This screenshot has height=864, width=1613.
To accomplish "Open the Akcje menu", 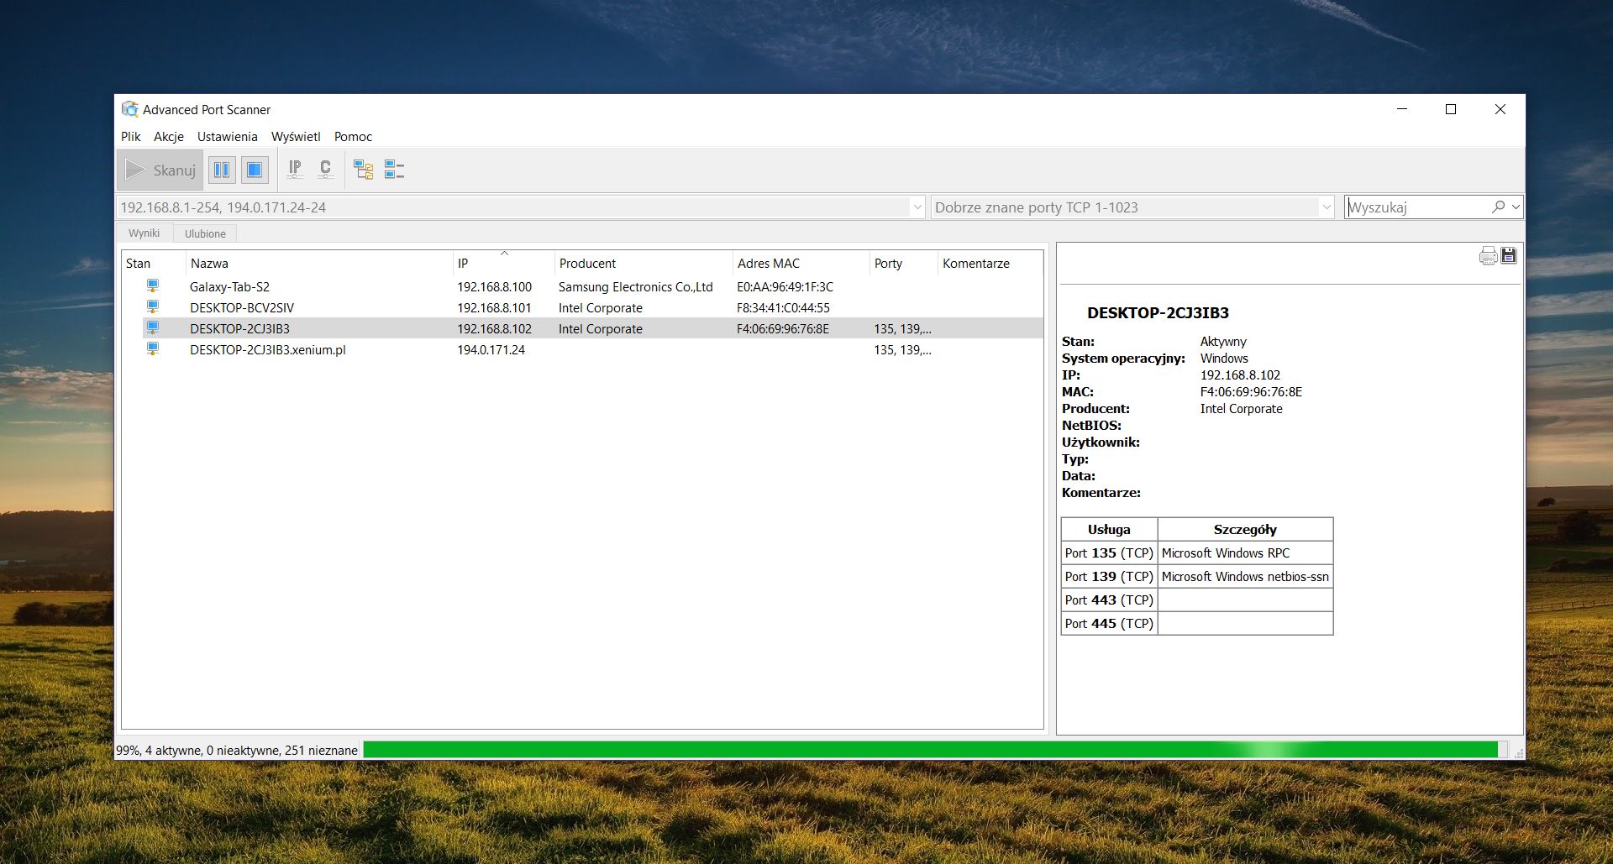I will point(168,136).
